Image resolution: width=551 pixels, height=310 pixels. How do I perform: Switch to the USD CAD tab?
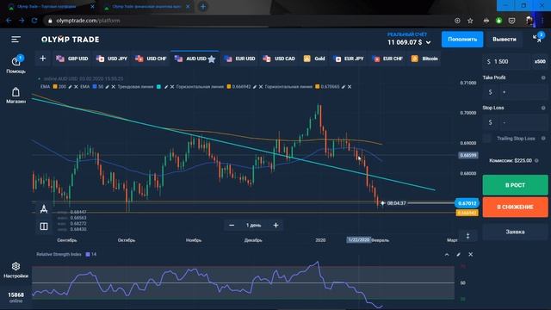coord(279,59)
